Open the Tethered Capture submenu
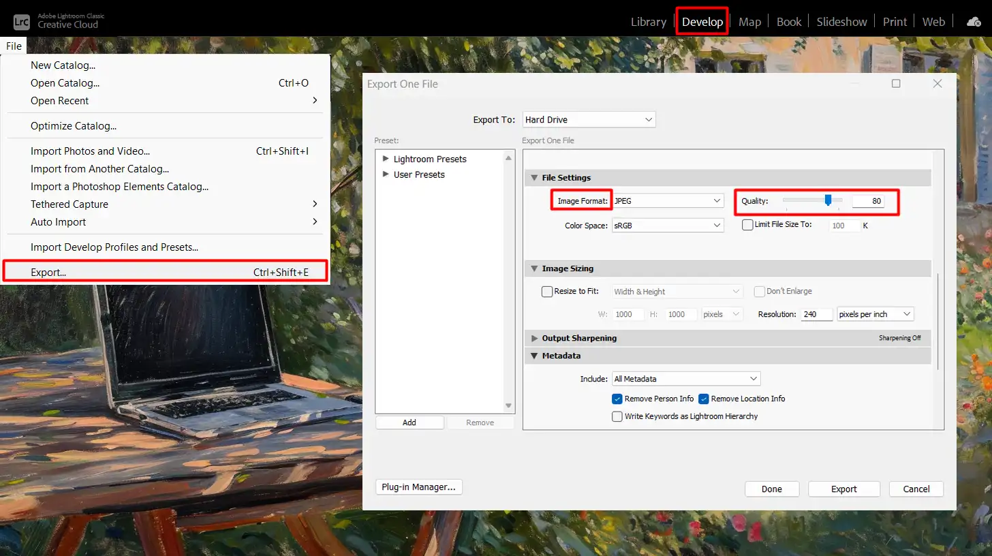The width and height of the screenshot is (992, 556). click(x=166, y=204)
